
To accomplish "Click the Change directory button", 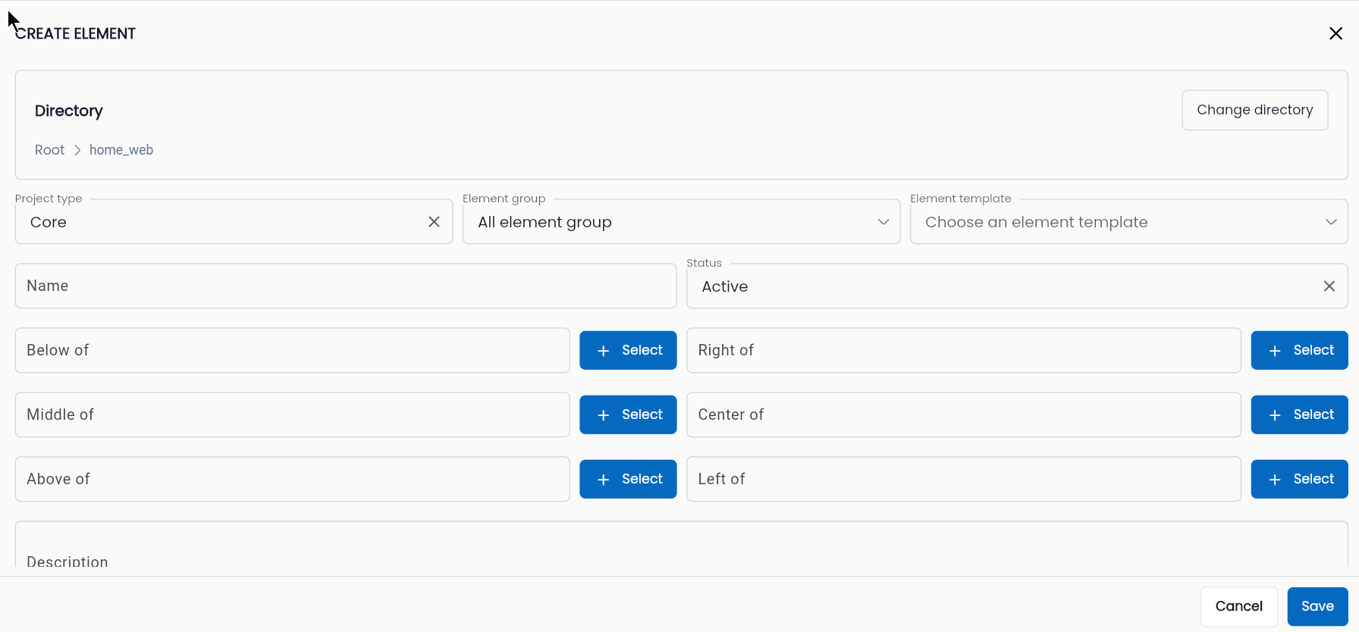I will (x=1254, y=110).
